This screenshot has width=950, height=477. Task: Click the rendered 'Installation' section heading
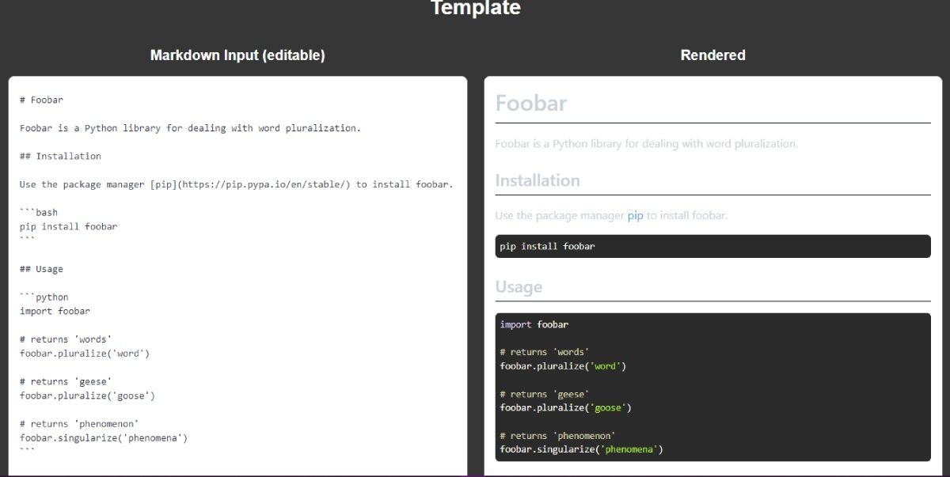click(538, 180)
